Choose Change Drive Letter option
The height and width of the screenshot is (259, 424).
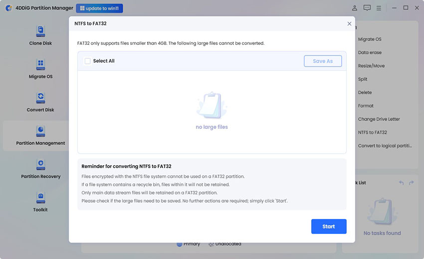(379, 119)
